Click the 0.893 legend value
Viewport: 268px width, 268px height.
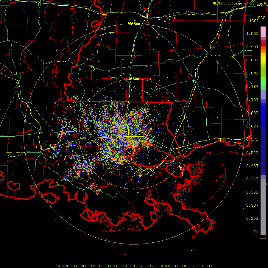(x=252, y=60)
